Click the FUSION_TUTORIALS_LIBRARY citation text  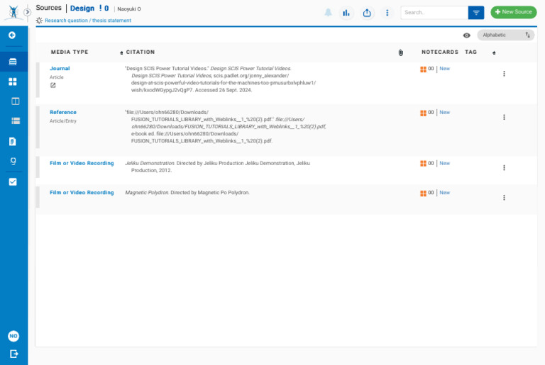point(225,126)
